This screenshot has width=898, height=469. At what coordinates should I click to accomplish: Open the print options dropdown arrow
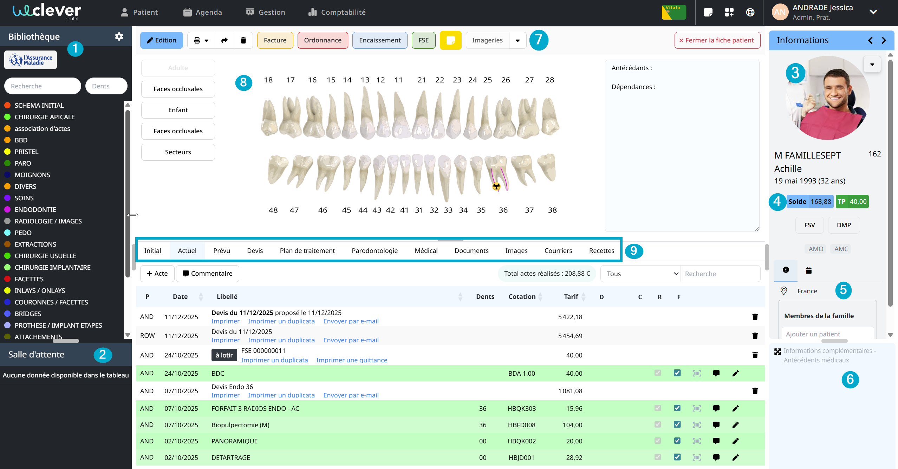pos(206,40)
